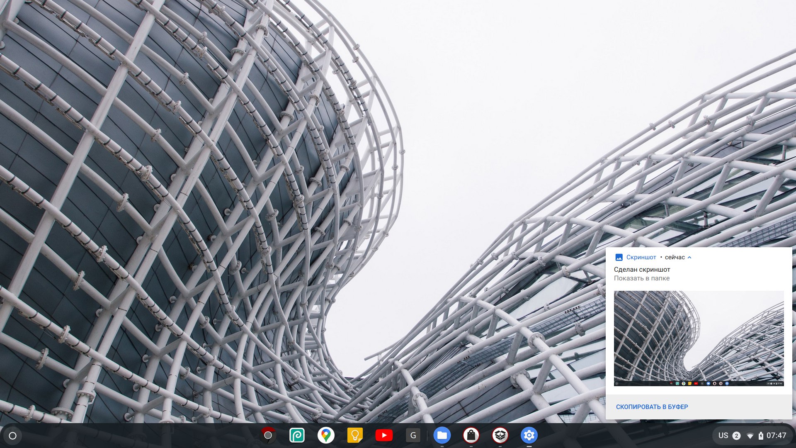This screenshot has height=448, width=796.
Task: Open Google Keep lightbulb app
Action: 355,435
